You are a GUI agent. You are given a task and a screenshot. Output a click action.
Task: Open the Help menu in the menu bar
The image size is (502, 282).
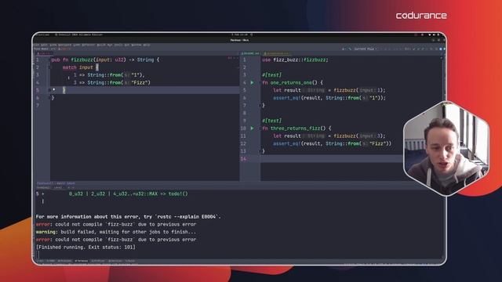point(147,45)
